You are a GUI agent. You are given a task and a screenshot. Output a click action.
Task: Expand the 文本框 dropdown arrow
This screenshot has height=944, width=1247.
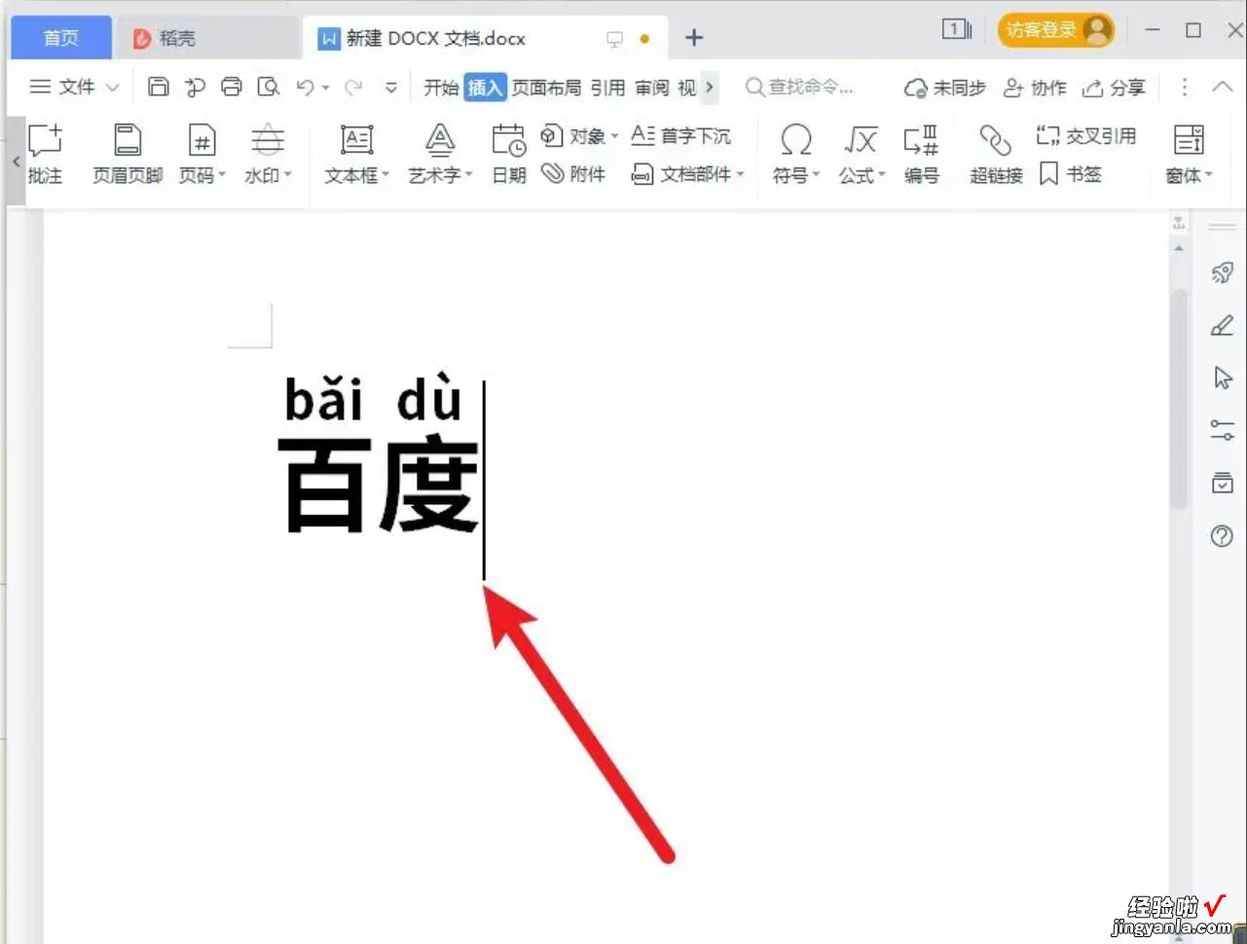[385, 175]
